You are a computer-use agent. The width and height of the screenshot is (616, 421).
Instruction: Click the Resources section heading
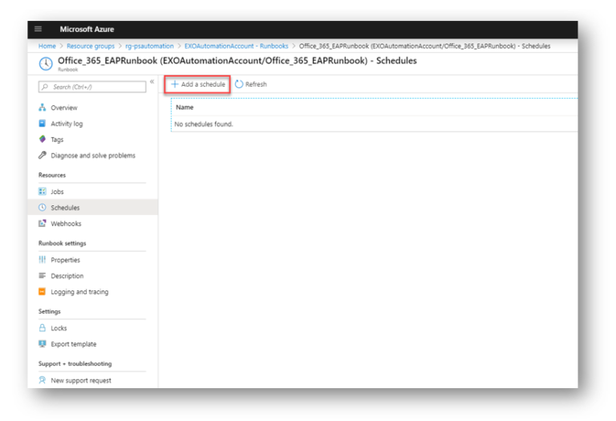coord(52,175)
